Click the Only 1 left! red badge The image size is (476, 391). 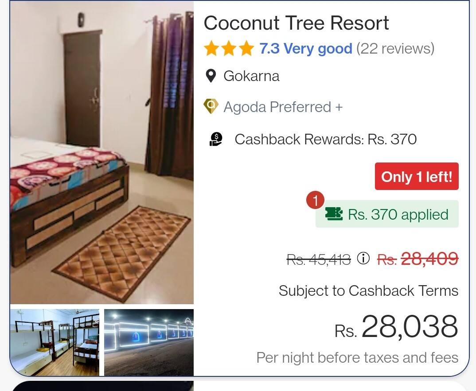pyautogui.click(x=417, y=176)
